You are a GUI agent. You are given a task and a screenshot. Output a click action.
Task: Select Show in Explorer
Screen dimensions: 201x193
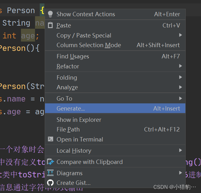(x=79, y=120)
